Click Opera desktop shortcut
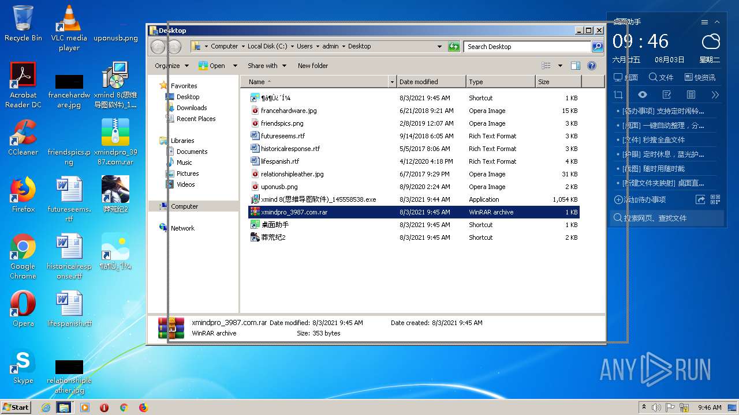Screen dimensions: 739x415 (x=23, y=309)
